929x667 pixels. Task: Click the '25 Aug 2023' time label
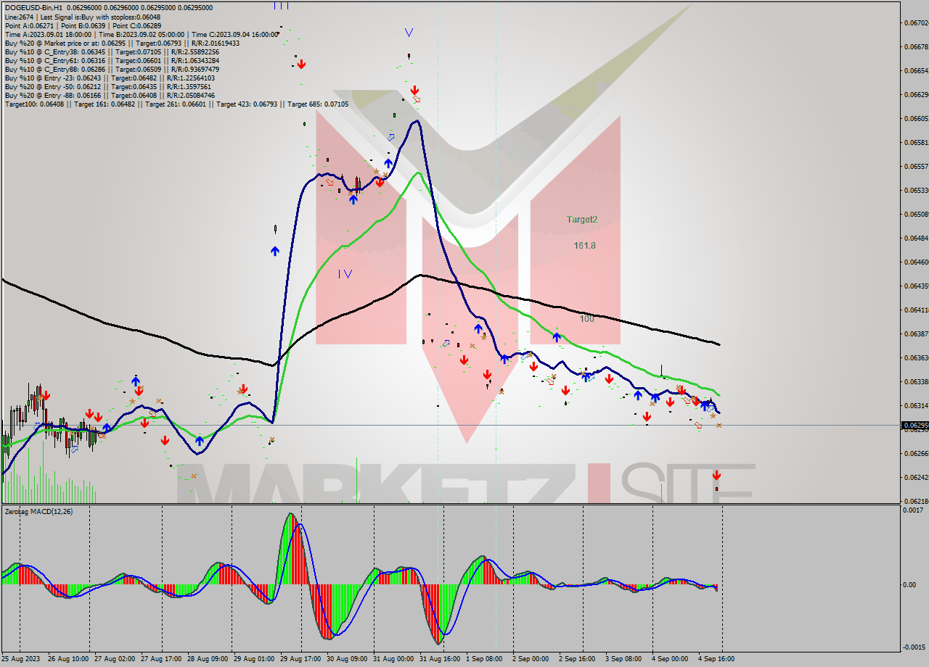coord(21,659)
